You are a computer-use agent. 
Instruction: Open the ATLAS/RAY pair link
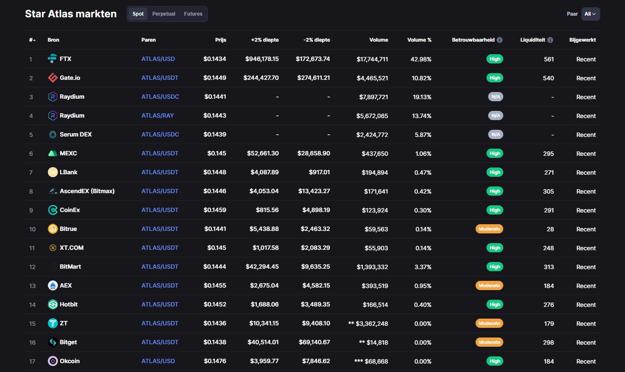click(x=158, y=116)
